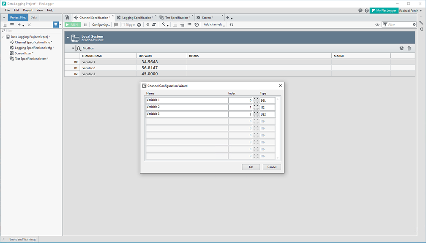The image size is (426, 243).
Task: Click Cancel in the Channel Configuration Wizard
Action: click(272, 167)
